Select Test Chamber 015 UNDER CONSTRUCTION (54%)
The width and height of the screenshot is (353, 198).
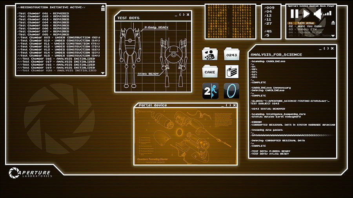[59, 56]
